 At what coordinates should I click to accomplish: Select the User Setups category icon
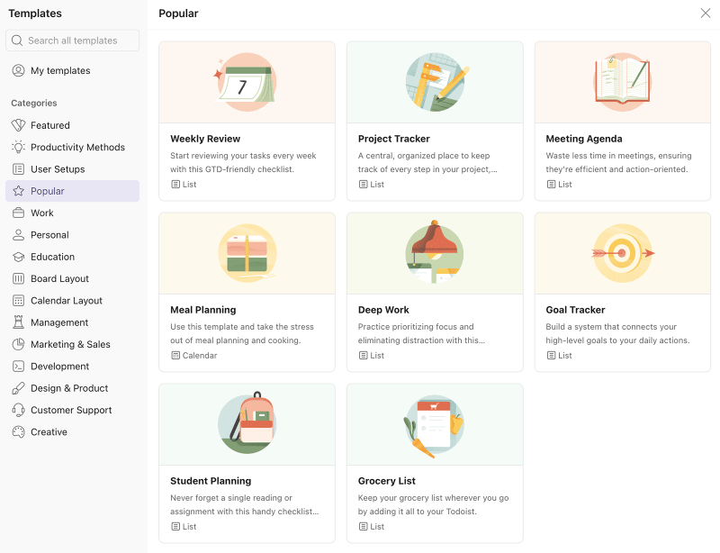[x=18, y=168]
